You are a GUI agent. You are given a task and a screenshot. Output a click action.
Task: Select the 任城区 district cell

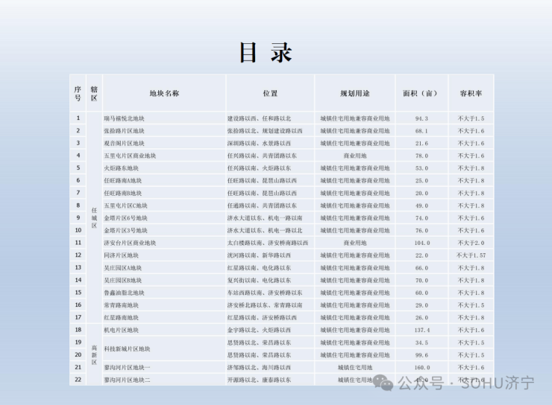point(94,218)
